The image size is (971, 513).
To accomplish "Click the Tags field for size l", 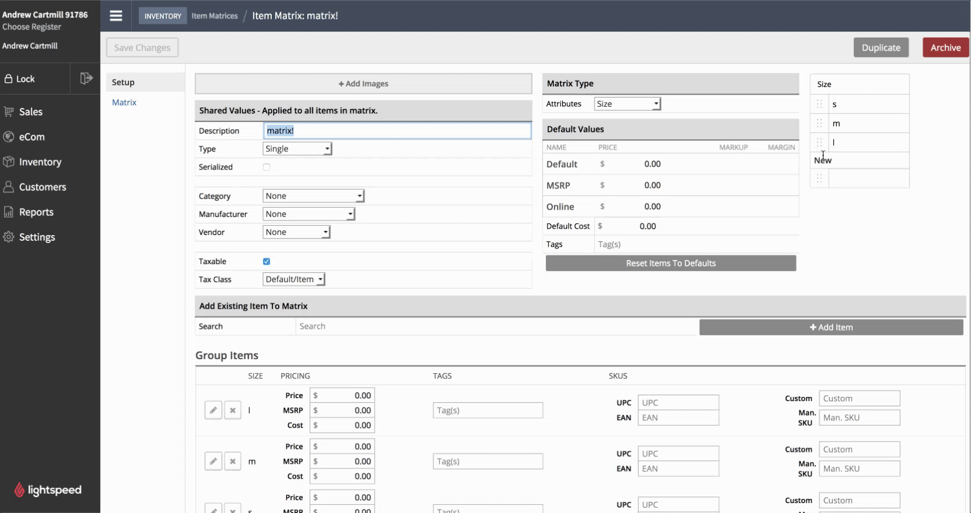I will [x=488, y=410].
